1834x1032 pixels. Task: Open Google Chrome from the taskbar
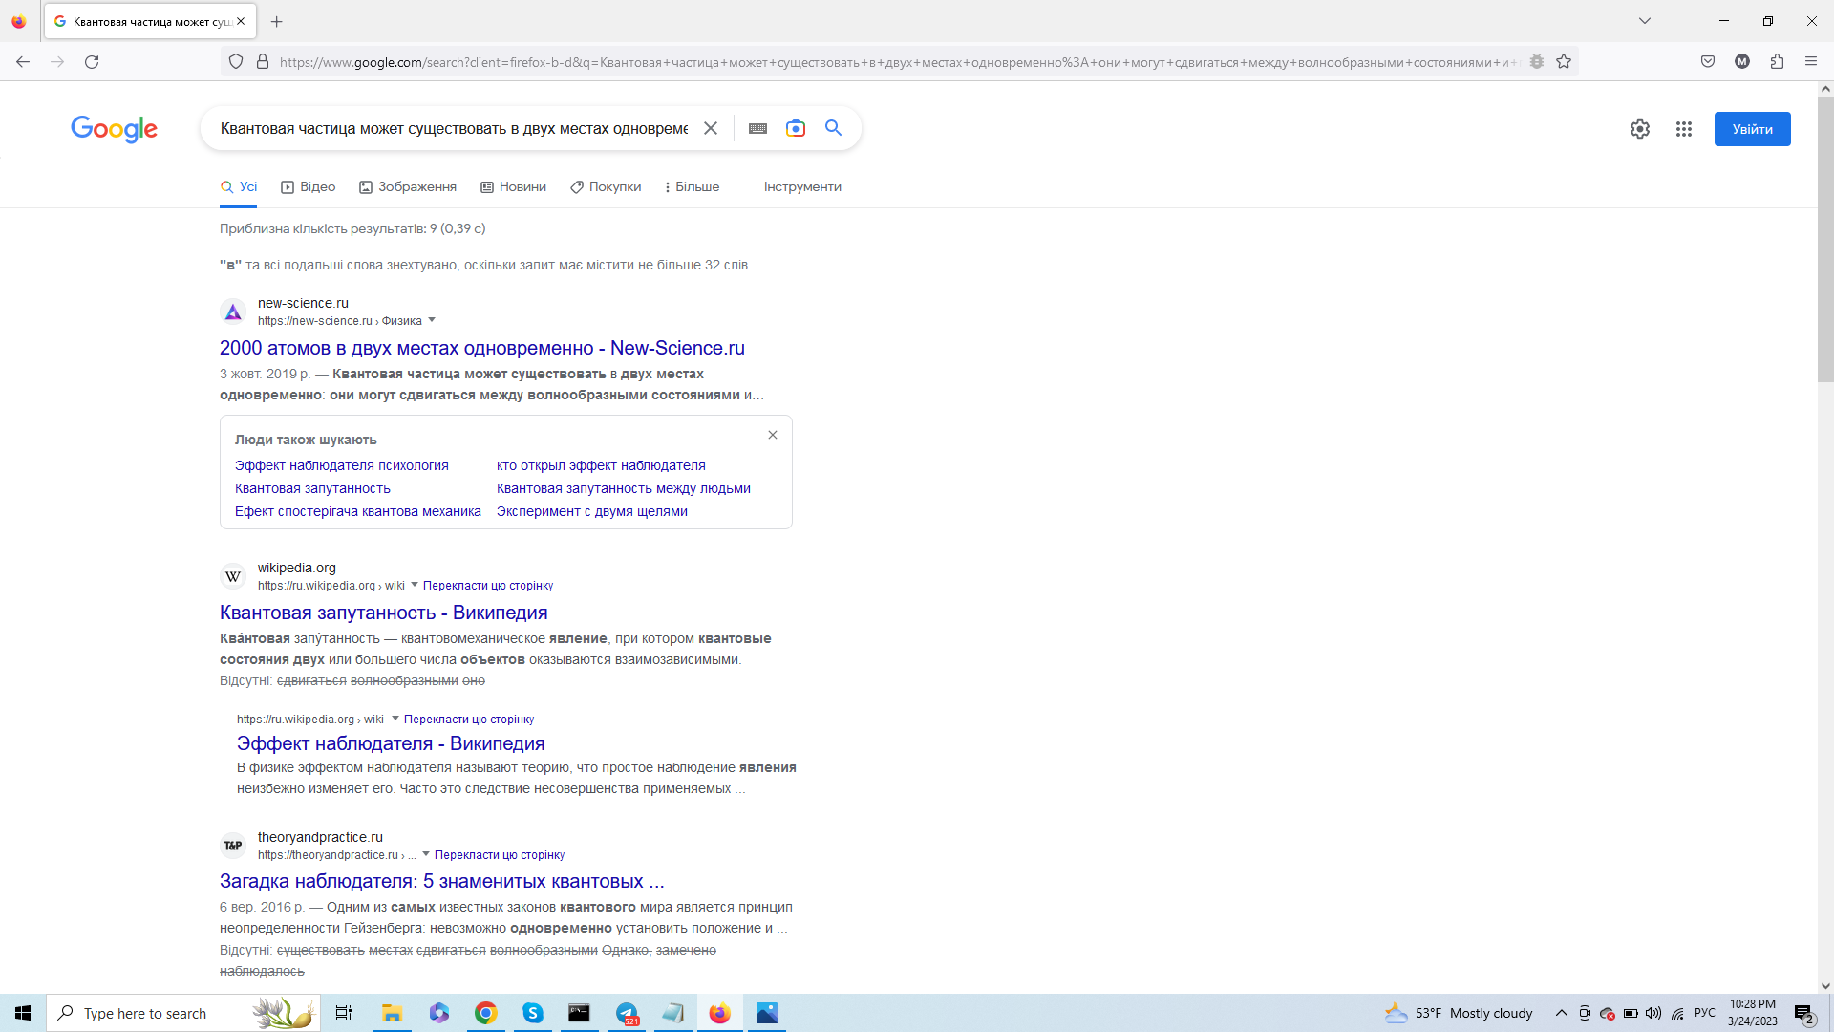[486, 1013]
